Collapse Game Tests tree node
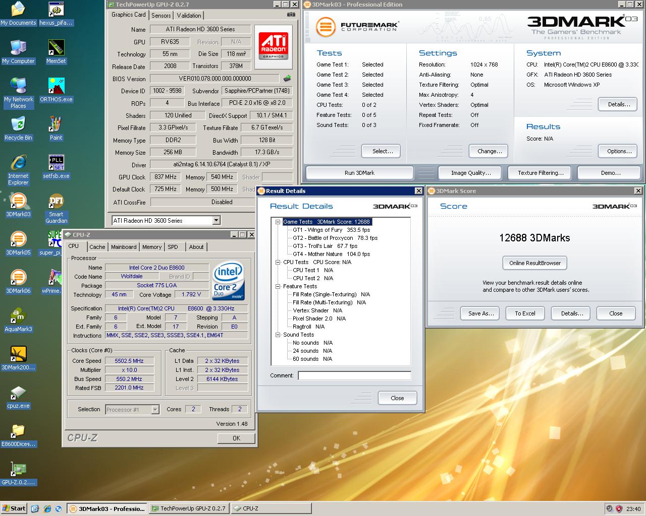 278,222
